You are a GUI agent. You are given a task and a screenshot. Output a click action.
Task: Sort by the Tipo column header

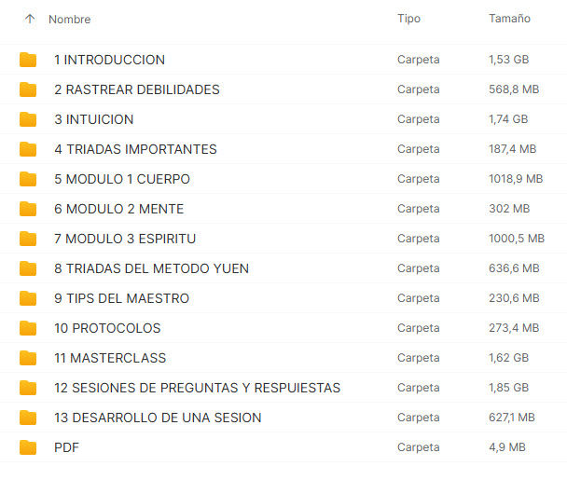[x=408, y=19]
